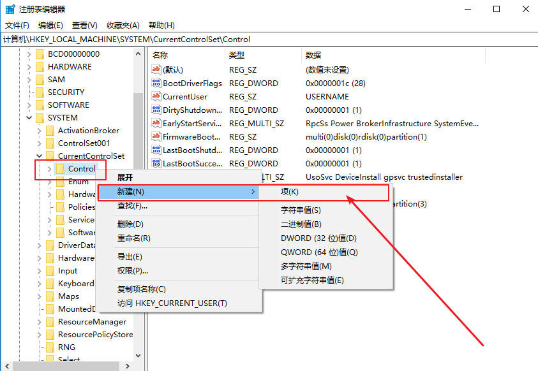Image resolution: width=538 pixels, height=371 pixels.
Task: Click the registry path address bar
Action: tap(268, 40)
